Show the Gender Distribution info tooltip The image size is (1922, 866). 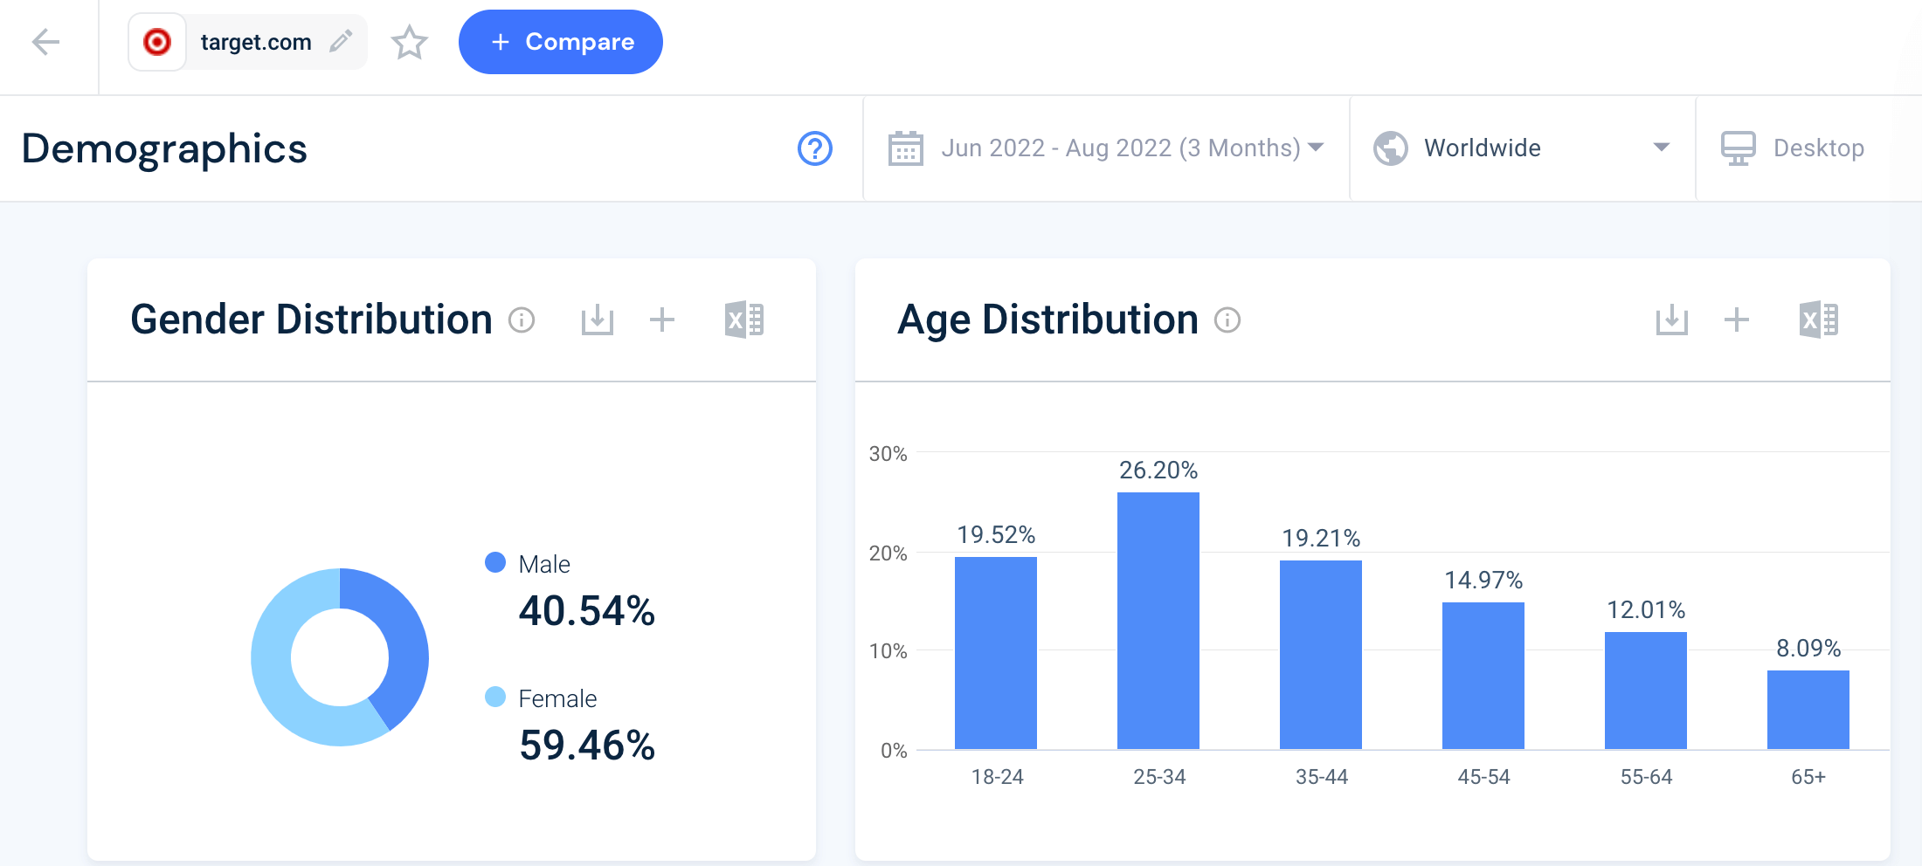pyautogui.click(x=522, y=320)
